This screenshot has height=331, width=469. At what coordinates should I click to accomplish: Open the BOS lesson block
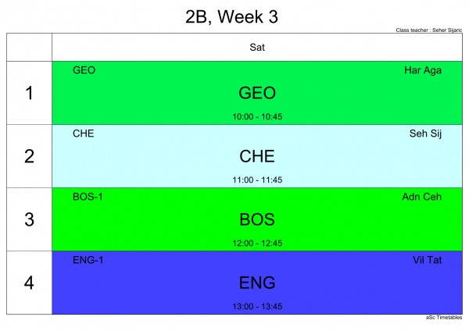pyautogui.click(x=257, y=219)
